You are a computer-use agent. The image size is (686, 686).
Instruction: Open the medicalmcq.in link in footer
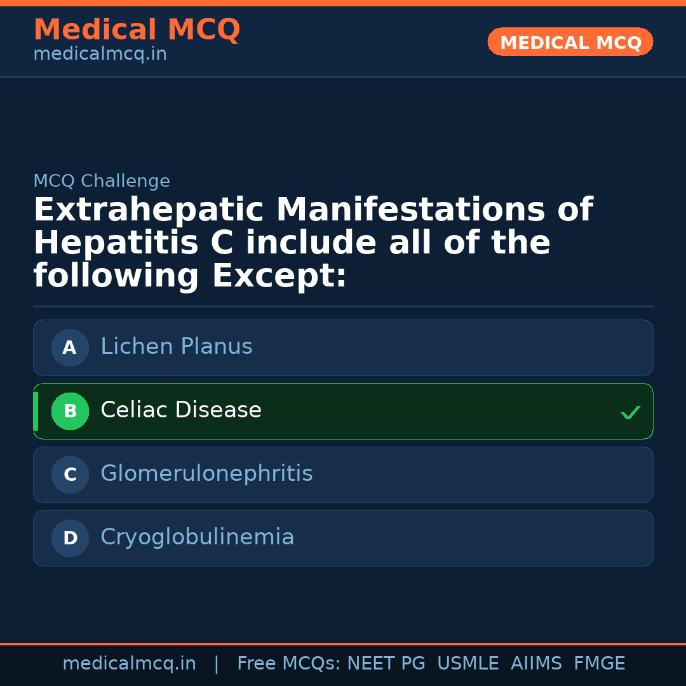coord(129,664)
